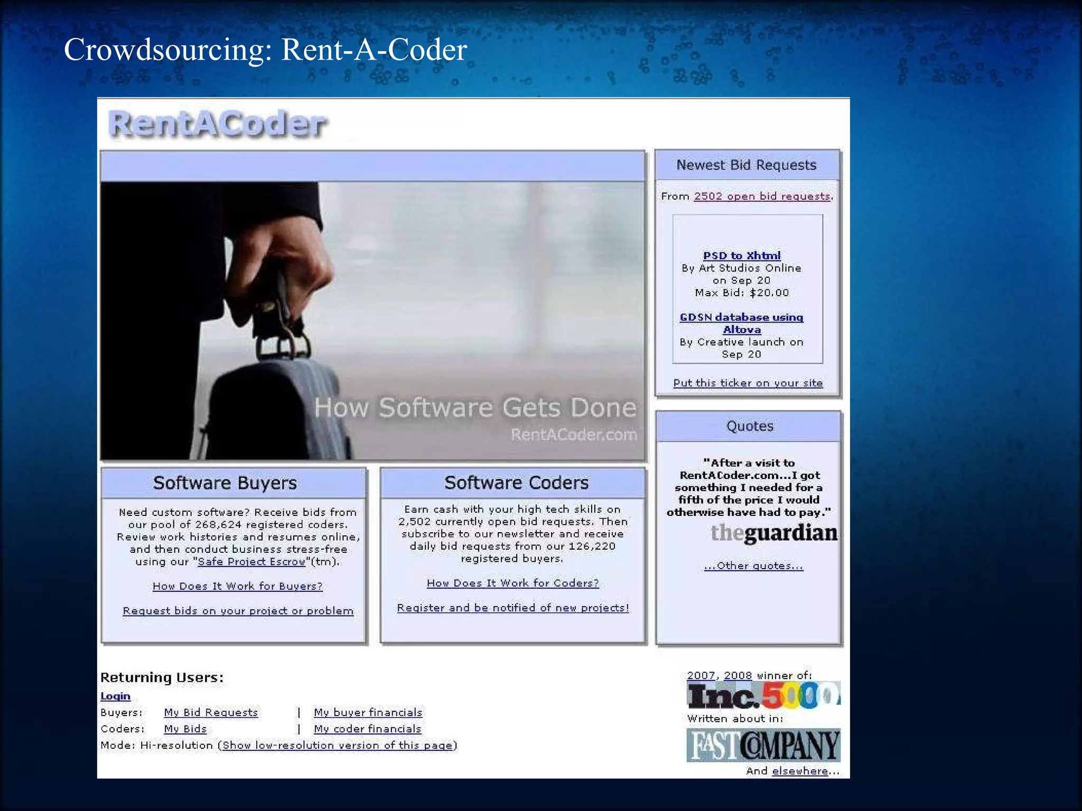Click the RentACoder logo

coord(218,125)
